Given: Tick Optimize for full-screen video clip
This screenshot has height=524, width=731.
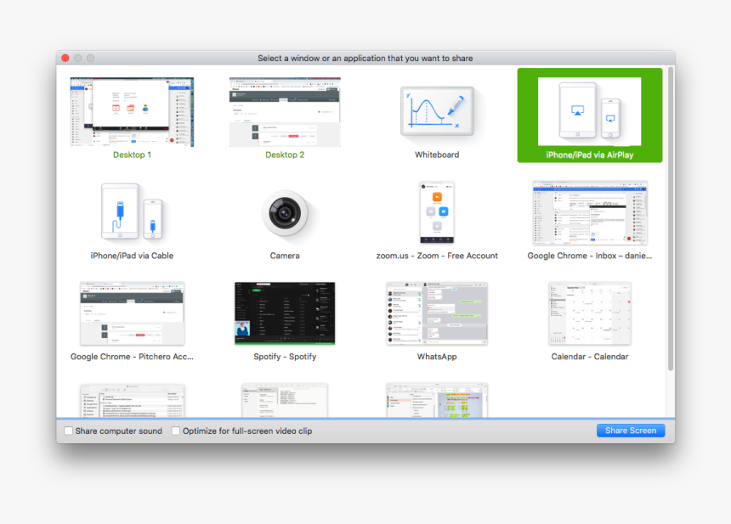Looking at the screenshot, I should pyautogui.click(x=176, y=431).
